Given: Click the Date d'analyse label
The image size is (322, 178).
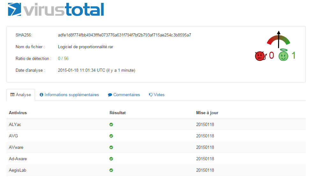Looking at the screenshot, I should coord(30,70).
